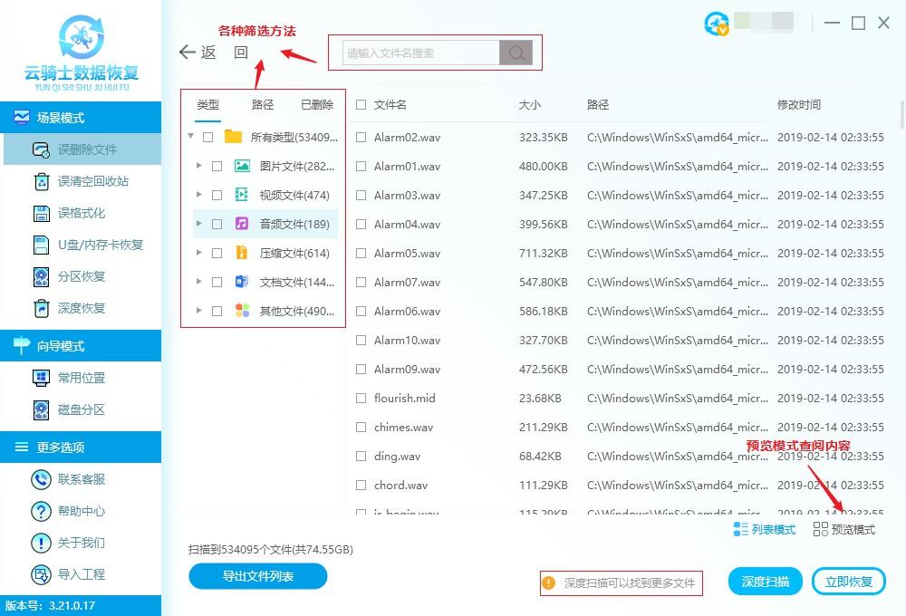906x616 pixels.
Task: Select all files via 文件名 header checkbox
Action: click(361, 104)
